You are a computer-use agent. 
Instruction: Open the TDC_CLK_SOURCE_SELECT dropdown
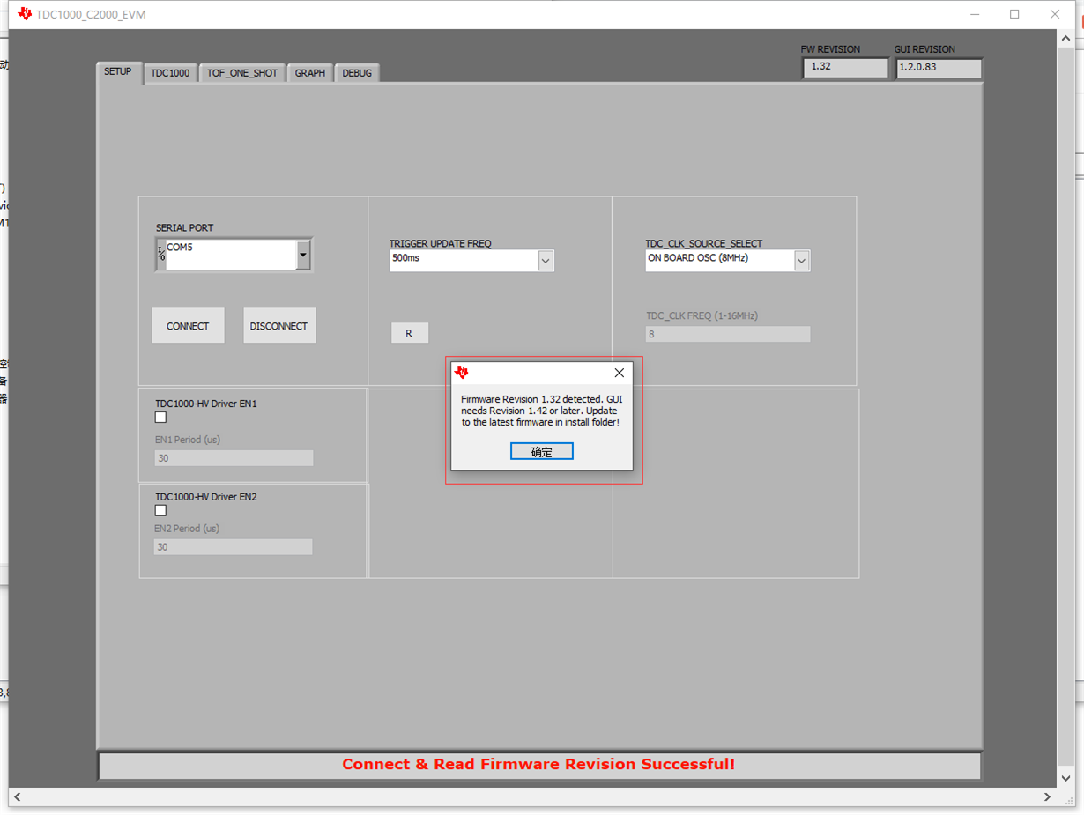pos(801,261)
